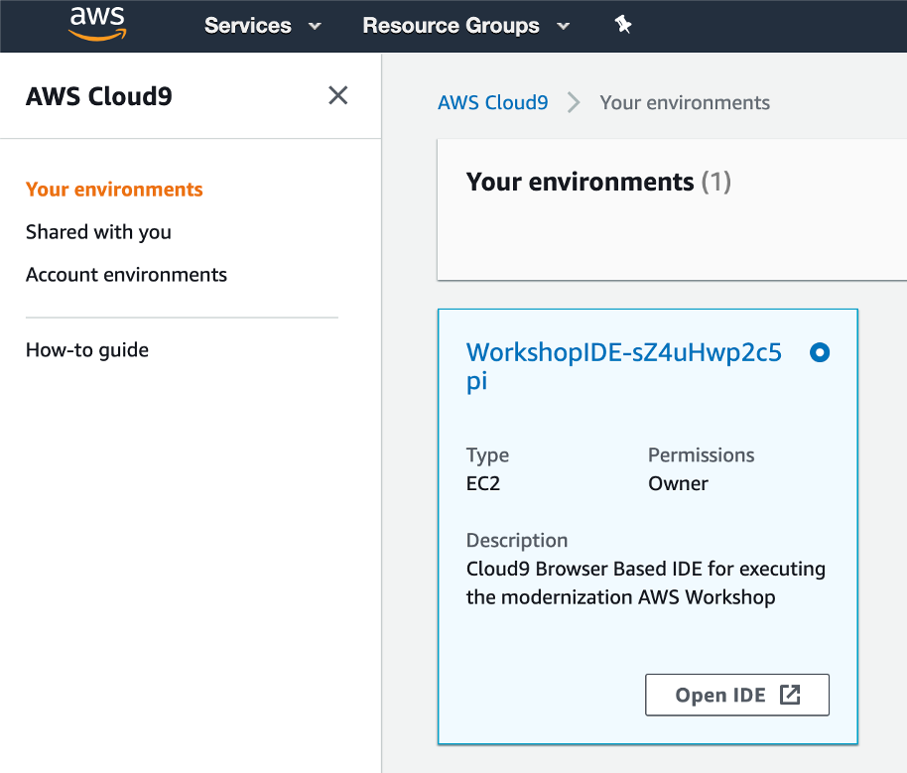Close the AWS Cloud9 side panel
This screenshot has height=773, width=907.
coord(337,95)
